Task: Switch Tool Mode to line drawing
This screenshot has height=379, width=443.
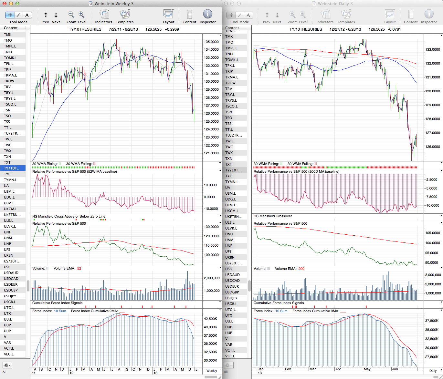Action: tap(18, 15)
